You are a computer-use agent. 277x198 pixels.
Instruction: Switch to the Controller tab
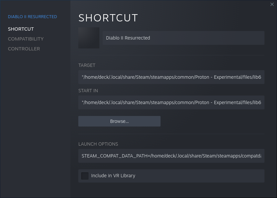click(24, 49)
